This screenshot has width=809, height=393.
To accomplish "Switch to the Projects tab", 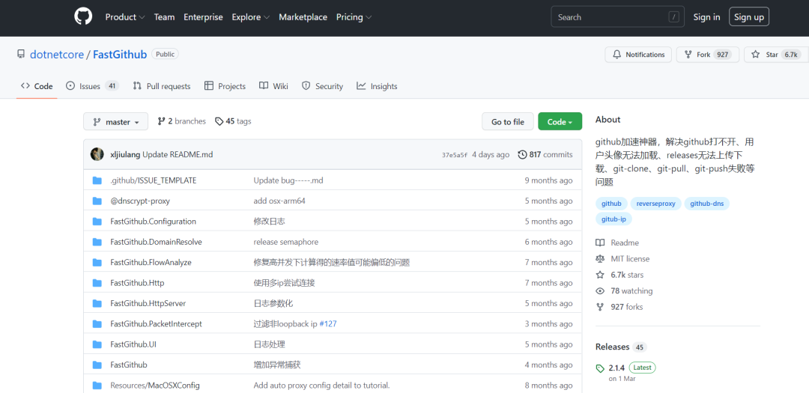I will click(x=225, y=86).
